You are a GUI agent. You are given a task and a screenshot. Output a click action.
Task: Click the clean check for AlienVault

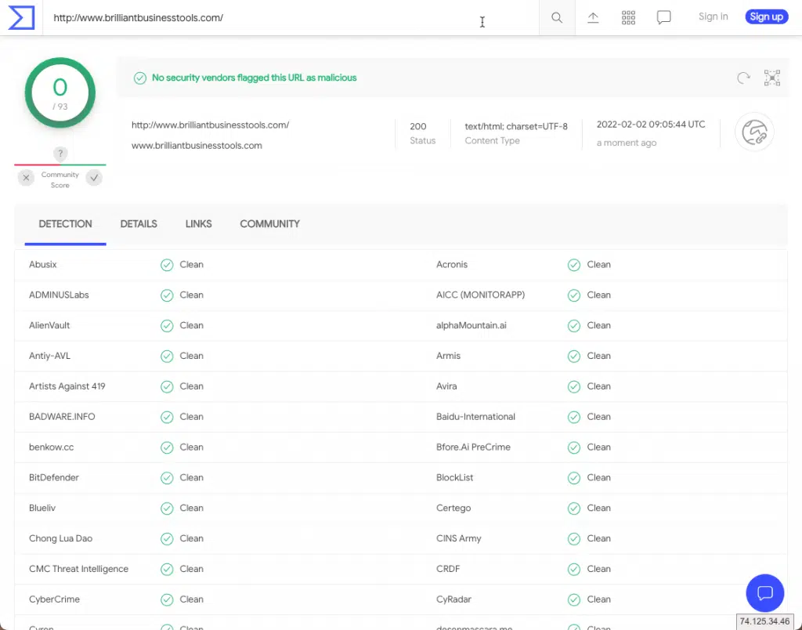tap(167, 325)
